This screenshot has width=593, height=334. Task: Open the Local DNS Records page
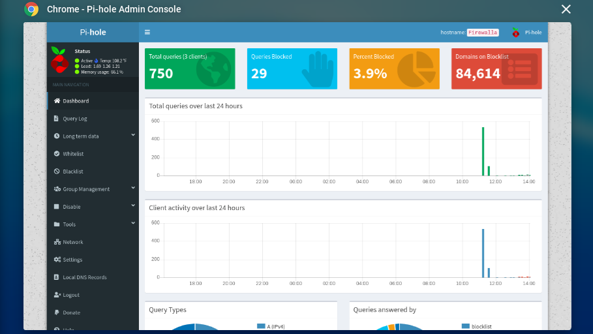[x=93, y=277]
